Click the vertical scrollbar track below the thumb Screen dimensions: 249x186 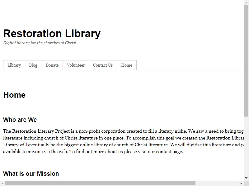(246, 146)
